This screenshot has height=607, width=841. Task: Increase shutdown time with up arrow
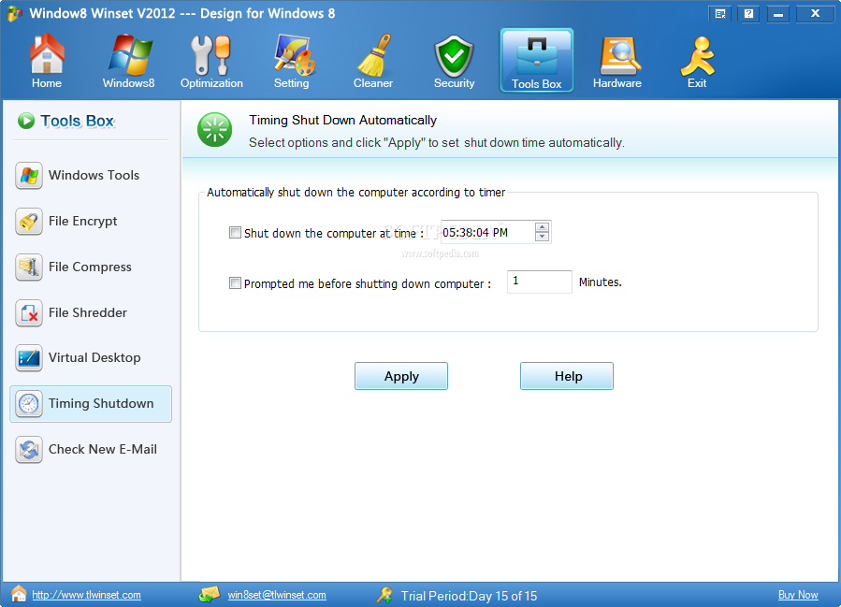click(542, 227)
